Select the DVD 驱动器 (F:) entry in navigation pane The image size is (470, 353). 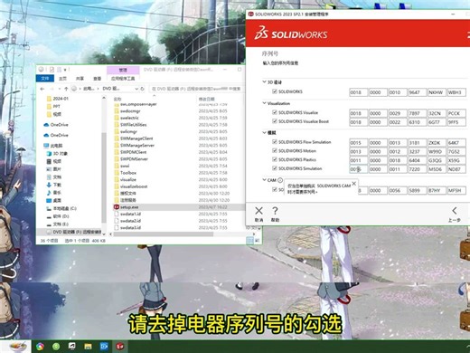[74, 232]
